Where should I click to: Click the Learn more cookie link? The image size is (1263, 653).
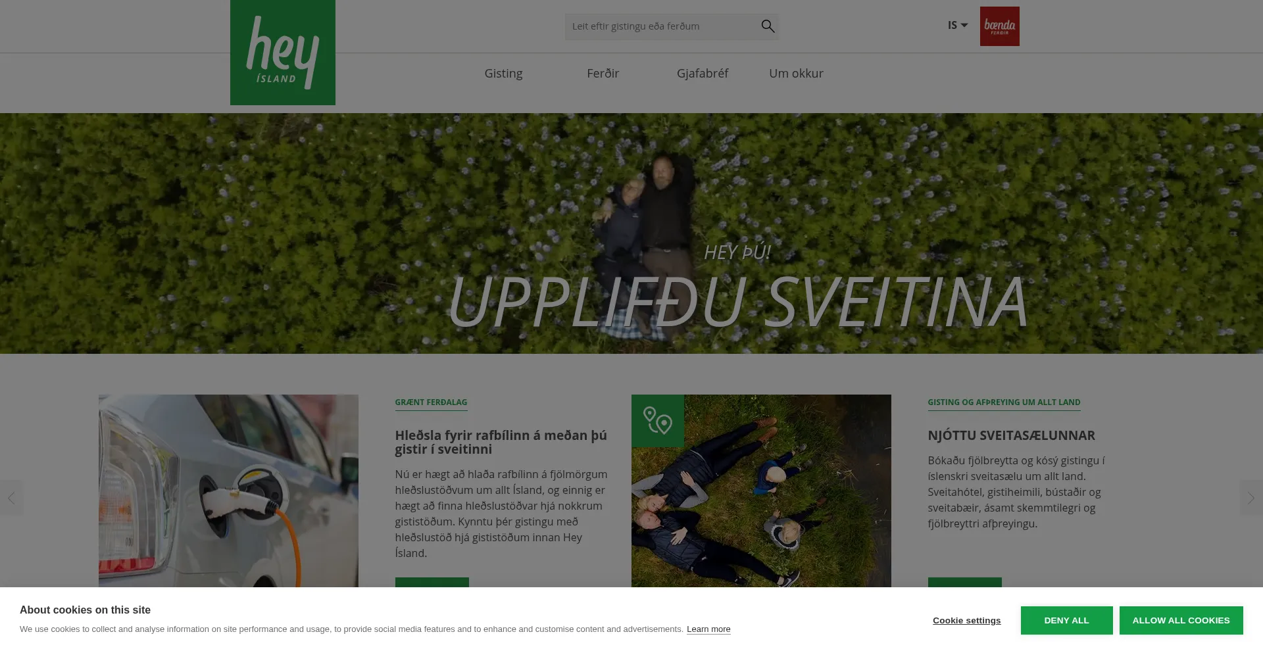point(708,629)
